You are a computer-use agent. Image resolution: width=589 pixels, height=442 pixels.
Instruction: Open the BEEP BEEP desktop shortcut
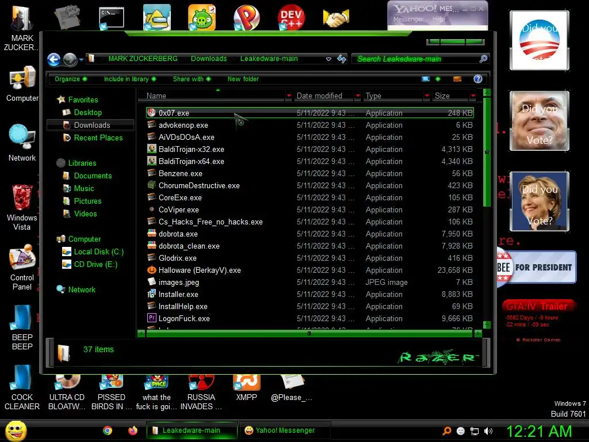pos(22,327)
